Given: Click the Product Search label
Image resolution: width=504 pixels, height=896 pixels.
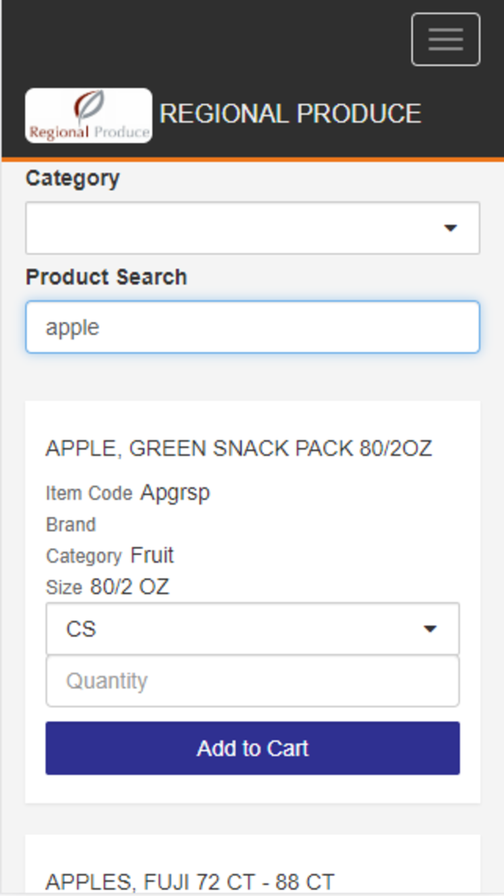Looking at the screenshot, I should click(106, 277).
